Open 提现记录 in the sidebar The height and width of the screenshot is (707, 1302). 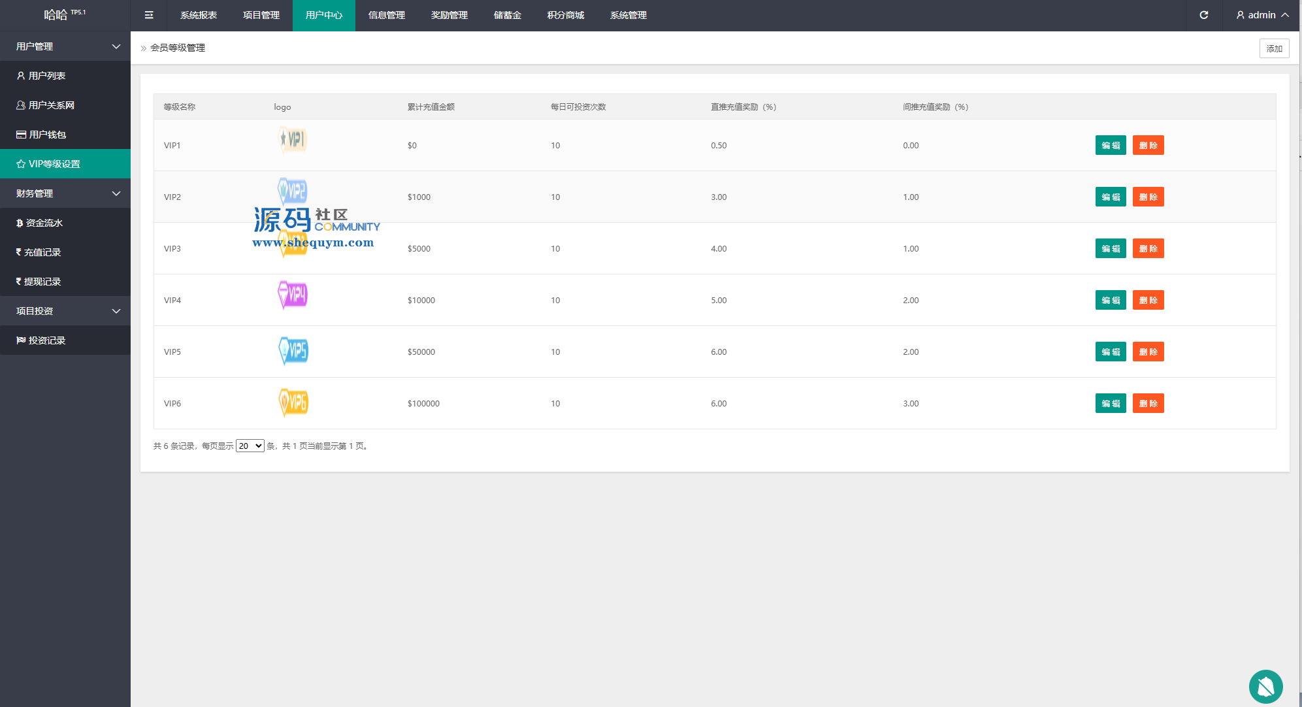(42, 282)
